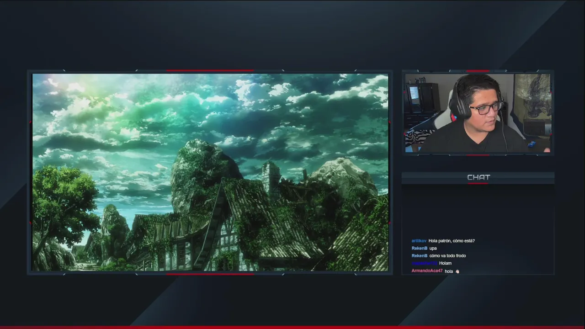Click username ArmandoAca47 in chat
Viewport: 585px width, 329px height.
coord(427,271)
